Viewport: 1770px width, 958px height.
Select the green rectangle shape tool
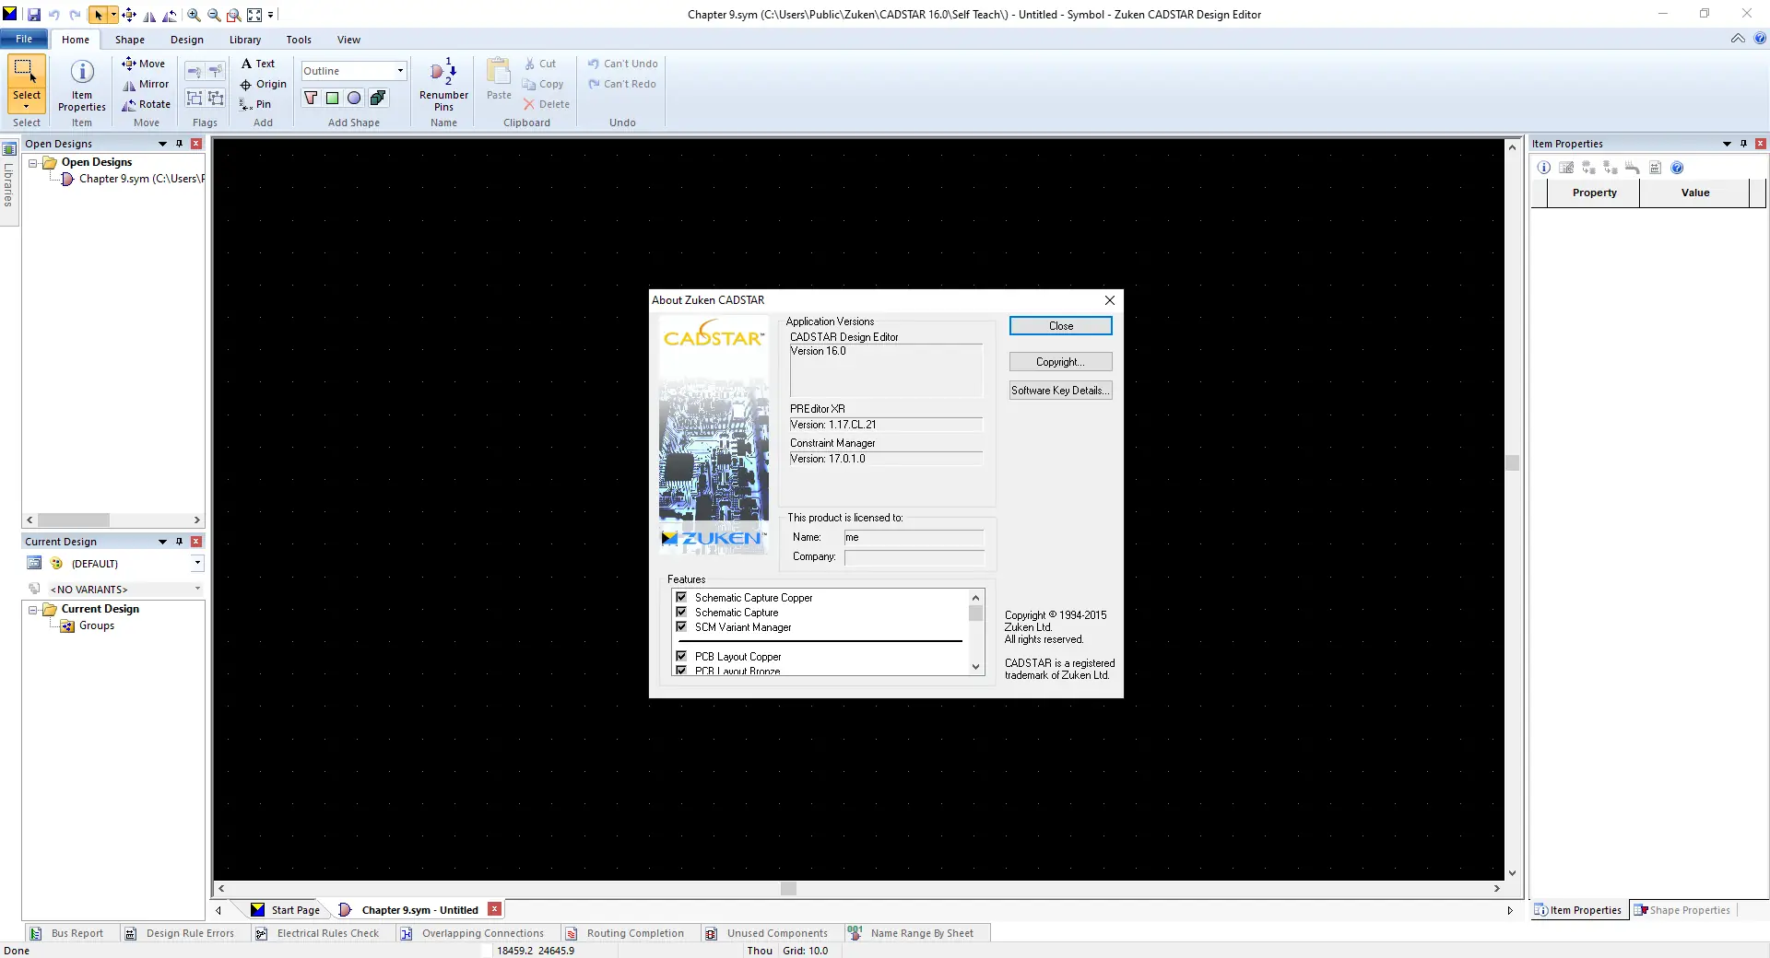coord(333,98)
